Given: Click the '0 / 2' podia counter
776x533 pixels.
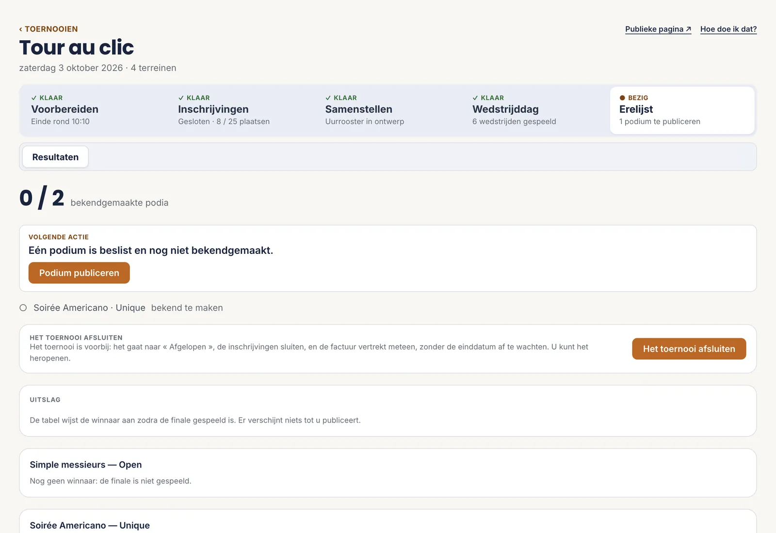Looking at the screenshot, I should click(42, 198).
